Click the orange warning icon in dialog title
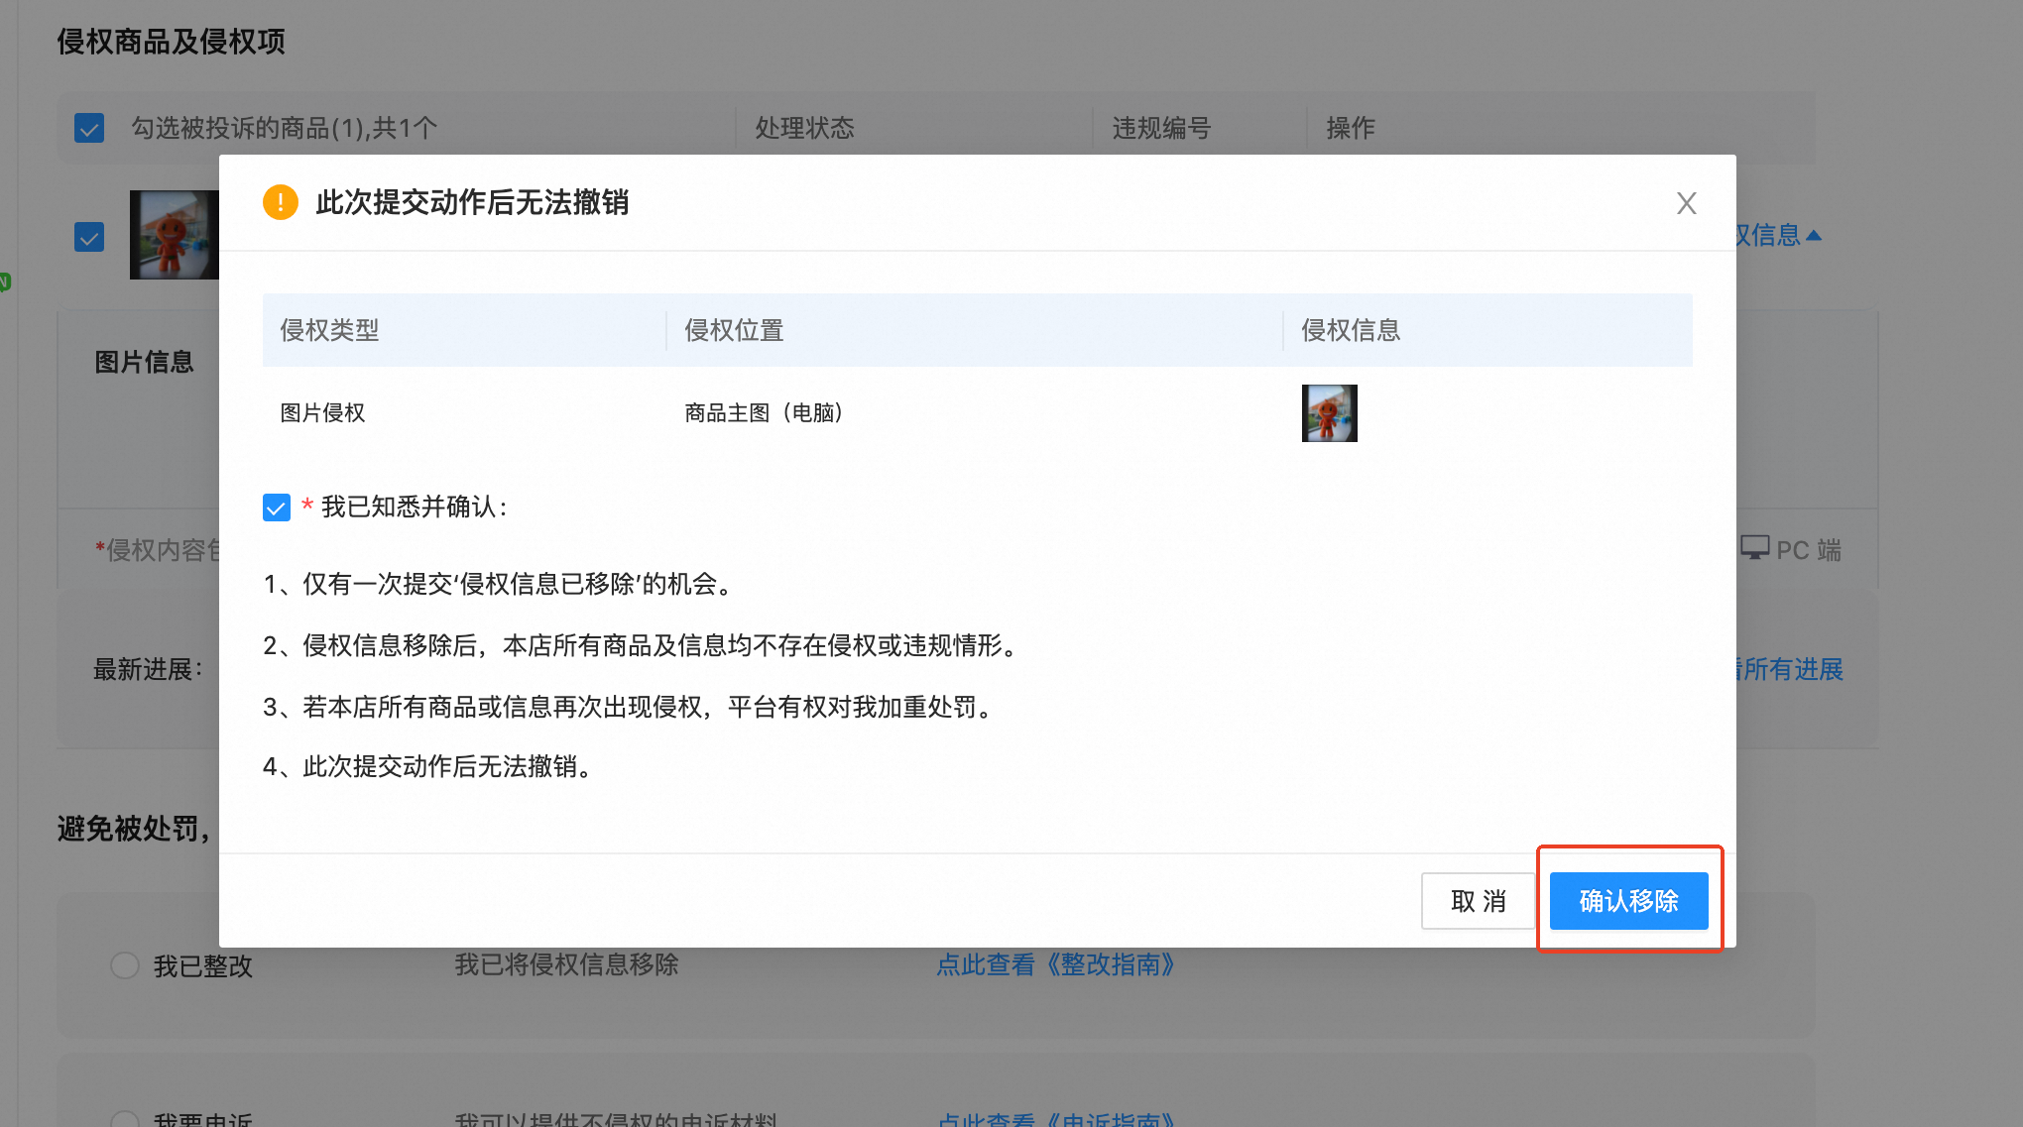The width and height of the screenshot is (2023, 1127). pyautogui.click(x=281, y=202)
